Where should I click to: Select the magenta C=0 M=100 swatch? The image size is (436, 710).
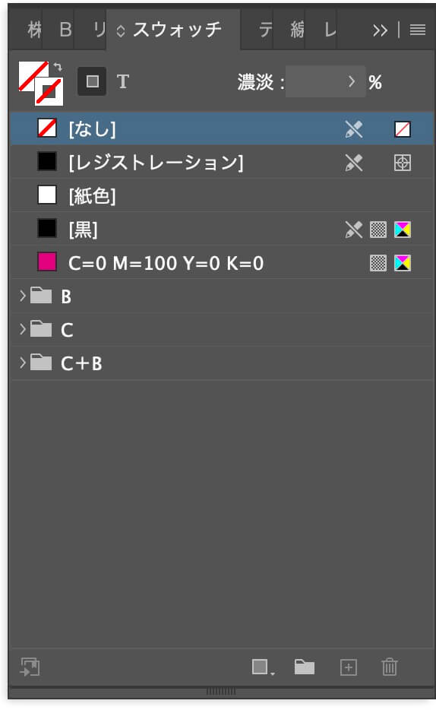pos(222,262)
